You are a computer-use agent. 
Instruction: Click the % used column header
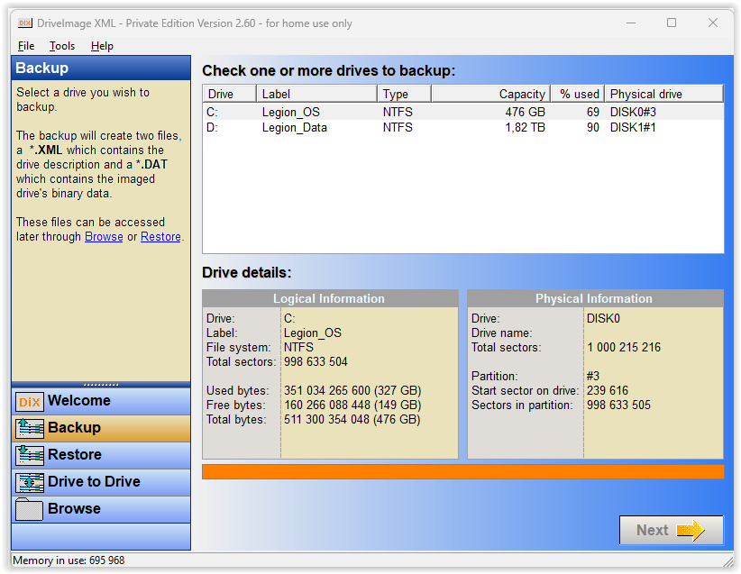point(578,93)
